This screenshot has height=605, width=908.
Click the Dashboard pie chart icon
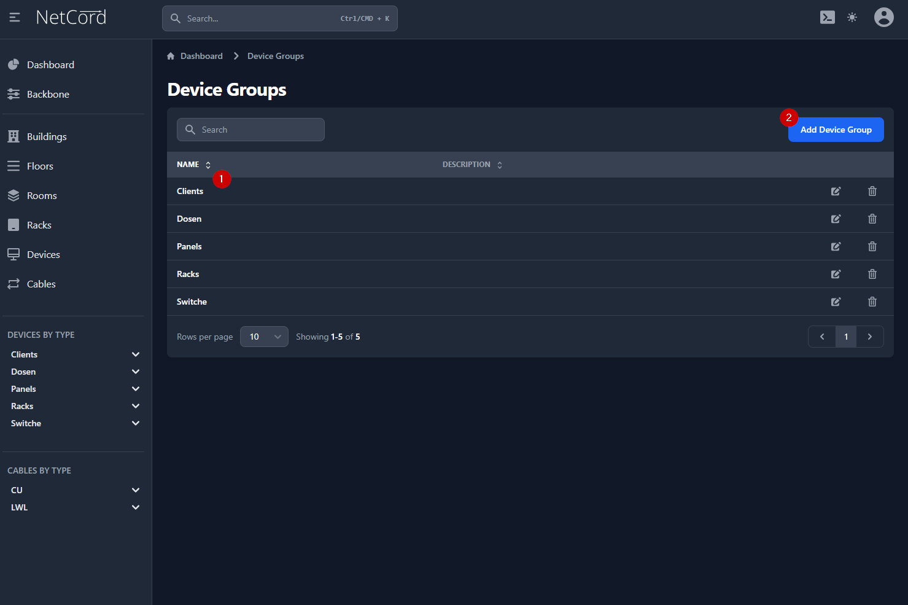14,64
